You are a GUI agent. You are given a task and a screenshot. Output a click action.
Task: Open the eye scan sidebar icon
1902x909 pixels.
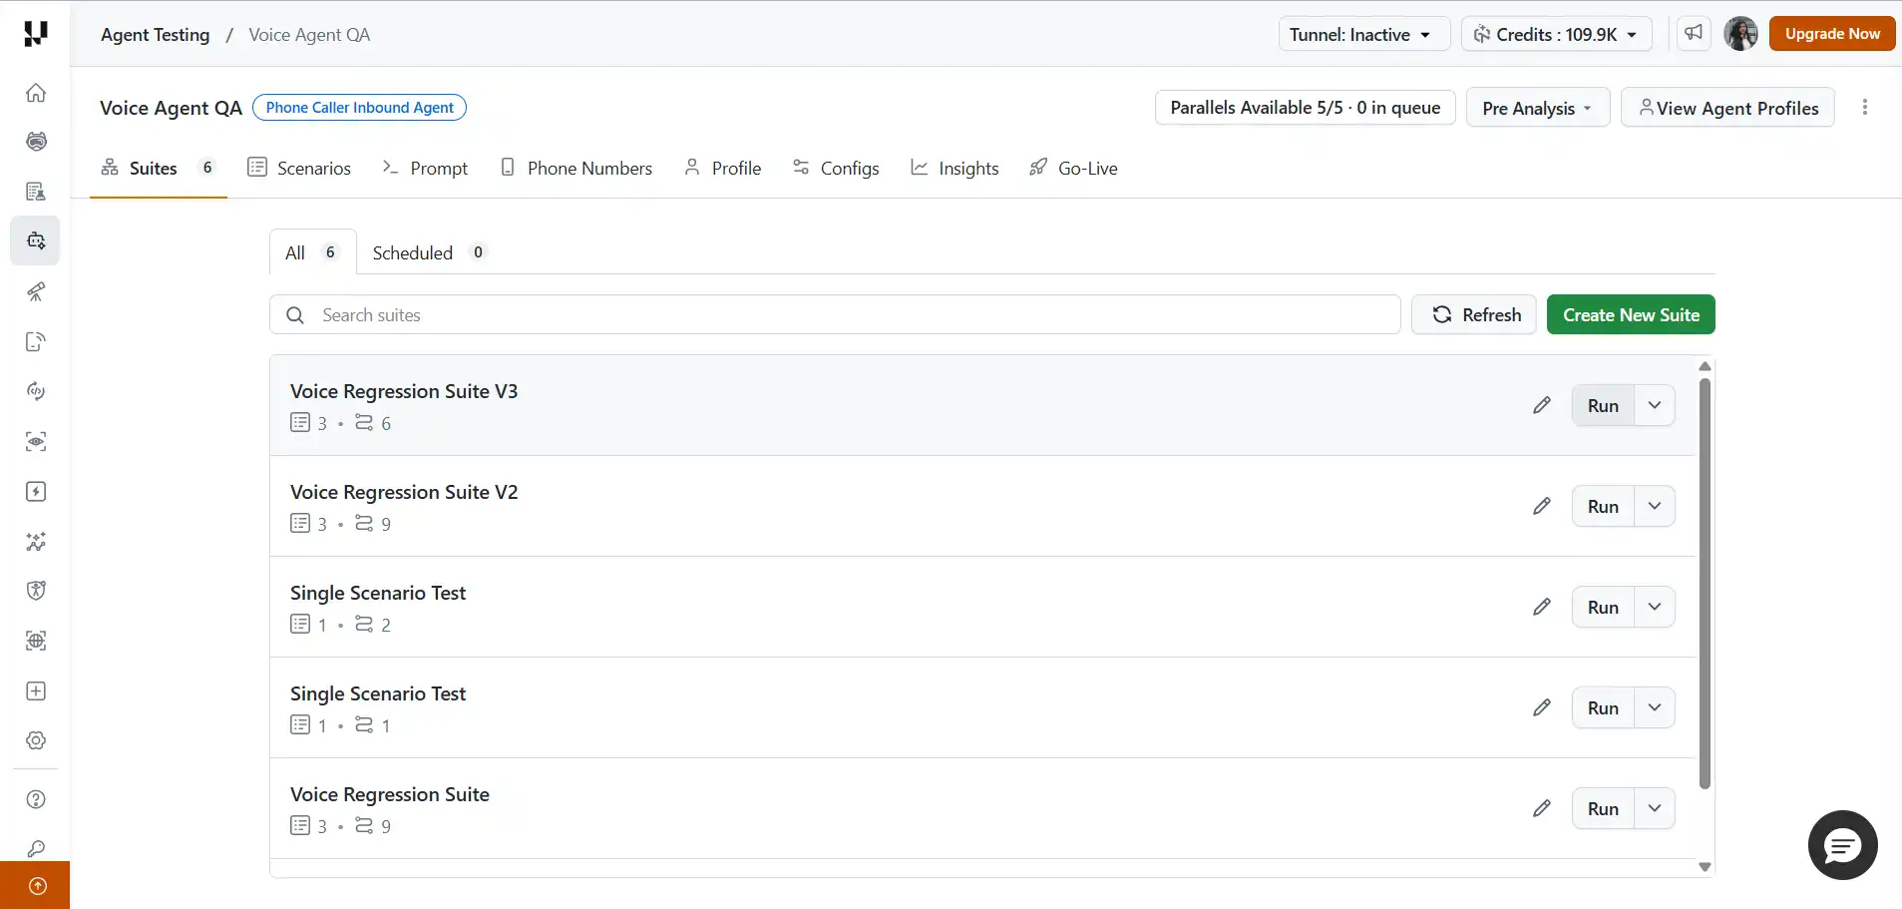tap(36, 441)
